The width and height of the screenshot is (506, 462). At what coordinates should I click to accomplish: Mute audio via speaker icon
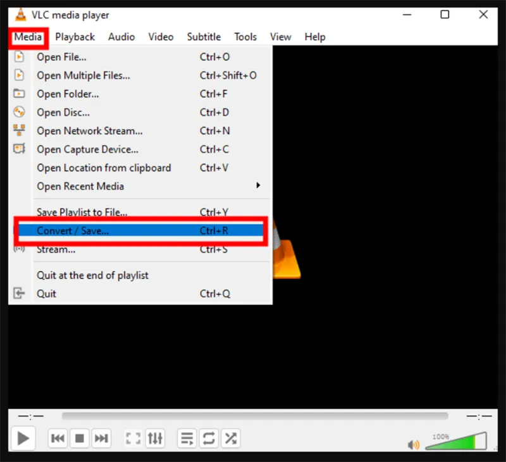414,444
